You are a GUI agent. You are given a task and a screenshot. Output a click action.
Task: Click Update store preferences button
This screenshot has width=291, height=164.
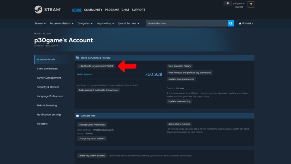tap(181, 79)
